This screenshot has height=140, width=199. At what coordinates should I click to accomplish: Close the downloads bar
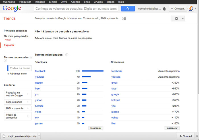coord(197,136)
